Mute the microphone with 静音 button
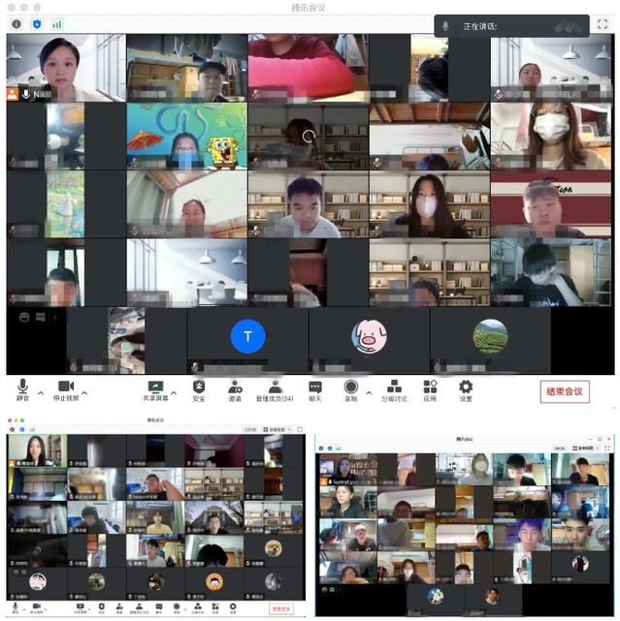 pyautogui.click(x=21, y=389)
